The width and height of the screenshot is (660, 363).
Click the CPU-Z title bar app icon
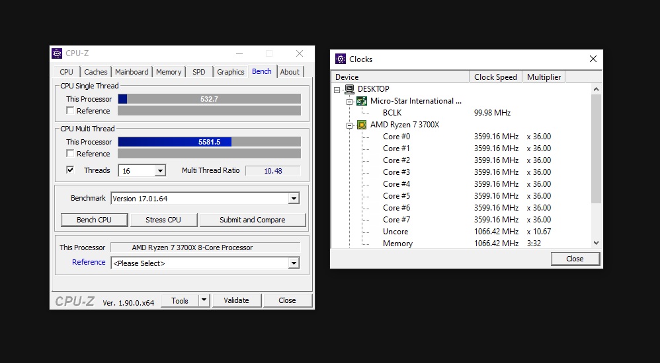click(57, 53)
